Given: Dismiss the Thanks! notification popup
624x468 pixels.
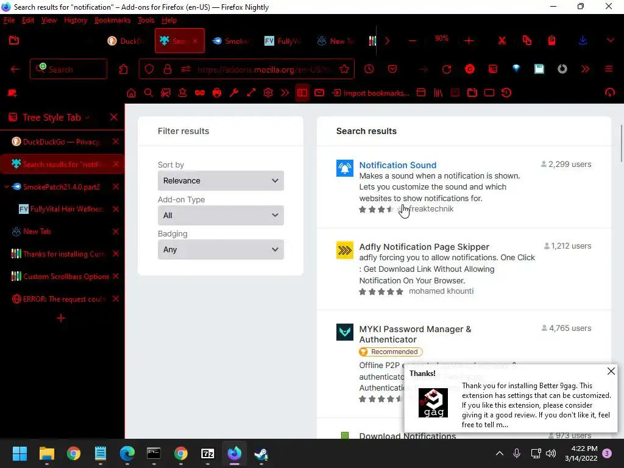Looking at the screenshot, I should 611,371.
